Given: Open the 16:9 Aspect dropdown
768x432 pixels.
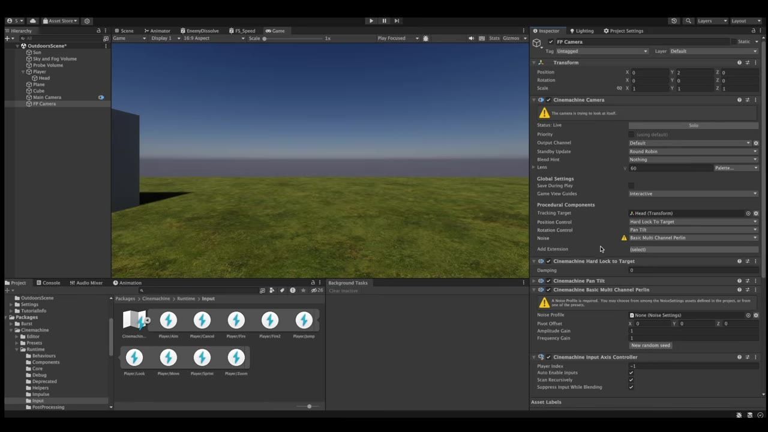Looking at the screenshot, I should 214,38.
